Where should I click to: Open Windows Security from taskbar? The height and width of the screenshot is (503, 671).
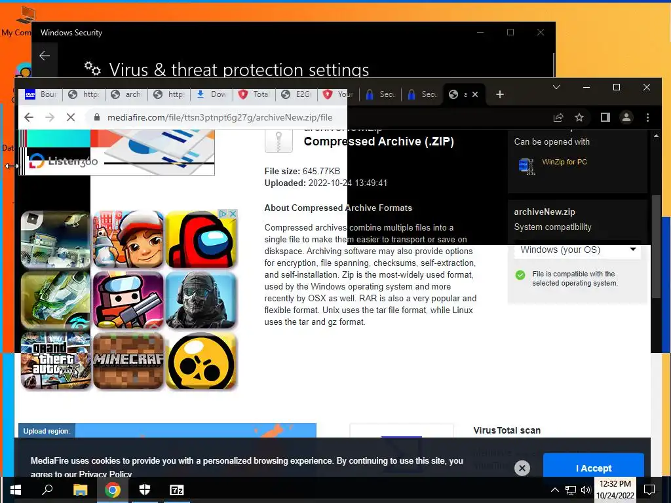pos(145,490)
